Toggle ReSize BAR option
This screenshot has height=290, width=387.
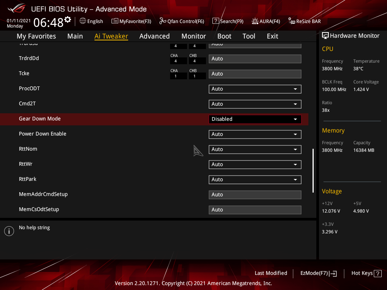pyautogui.click(x=305, y=21)
